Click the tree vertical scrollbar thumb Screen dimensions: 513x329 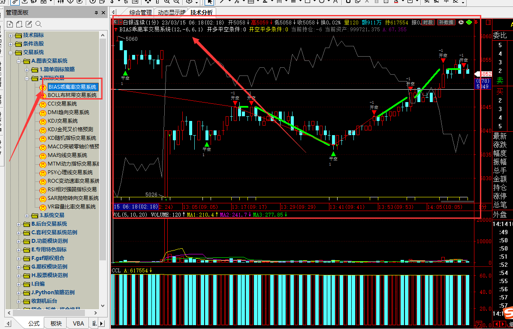[103, 149]
